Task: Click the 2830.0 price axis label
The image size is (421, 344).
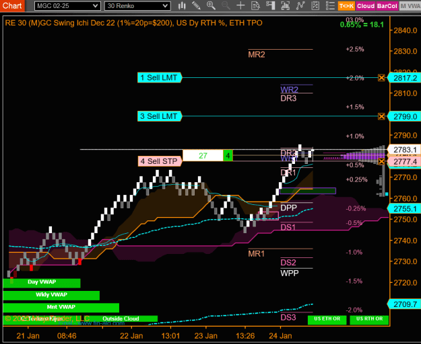Action: pos(405,51)
